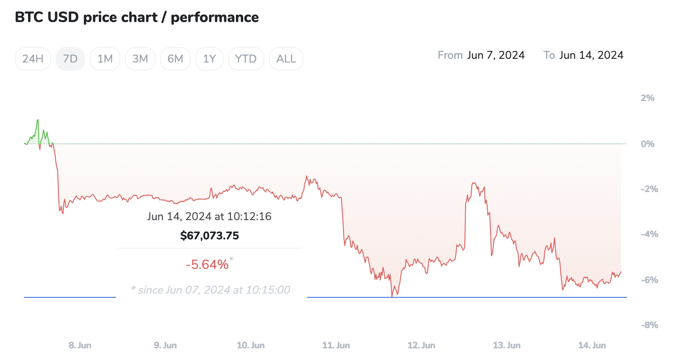
Task: Open the From date selector showing Jun 7, 2024
Action: [x=496, y=55]
